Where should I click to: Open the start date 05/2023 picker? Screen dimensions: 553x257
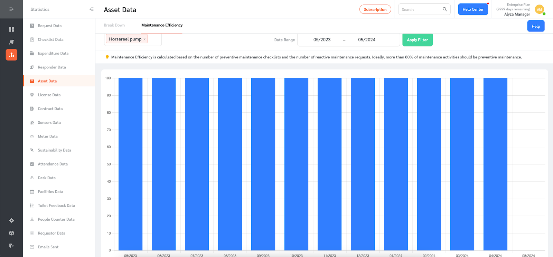(x=322, y=40)
